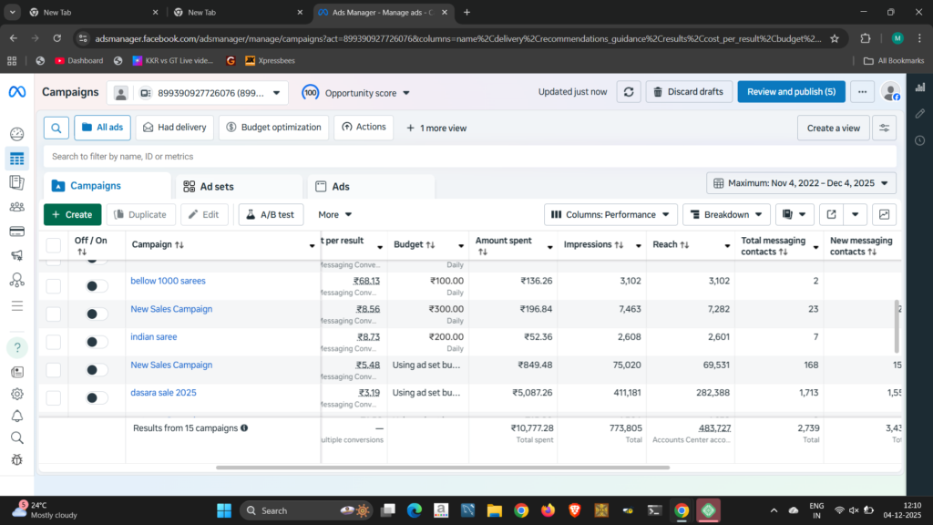Click the refresh data icon
Screen dimensions: 933x525
[x=628, y=92]
